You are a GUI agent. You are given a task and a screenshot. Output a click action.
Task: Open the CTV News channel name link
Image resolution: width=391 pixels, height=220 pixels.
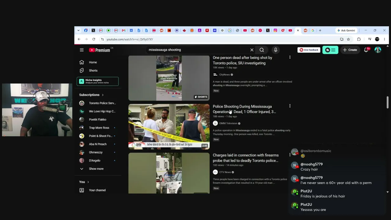pos(225,172)
